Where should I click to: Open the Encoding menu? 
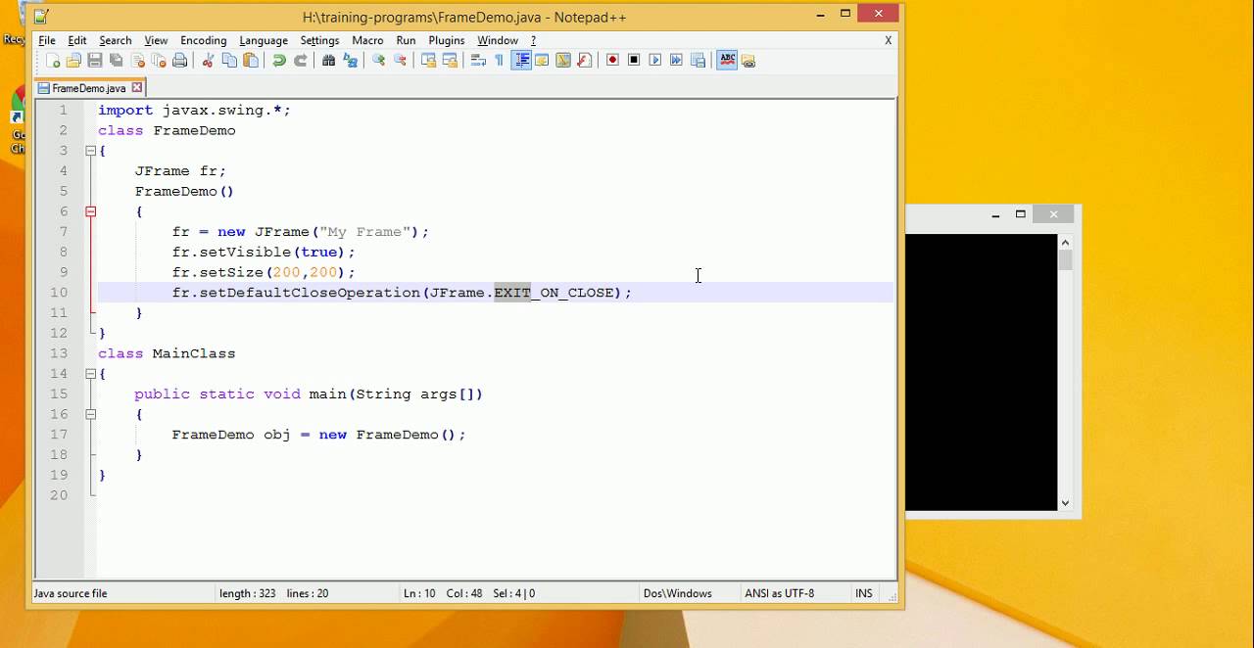pyautogui.click(x=204, y=40)
